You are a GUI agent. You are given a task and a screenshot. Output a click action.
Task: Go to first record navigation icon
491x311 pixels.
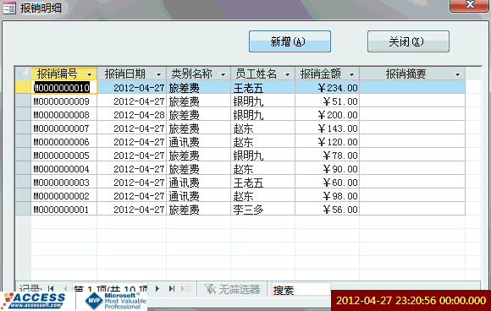coord(51,288)
